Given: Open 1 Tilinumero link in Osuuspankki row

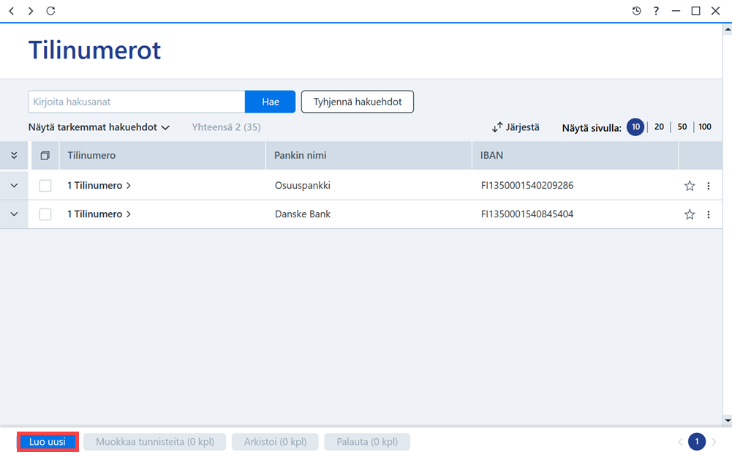Looking at the screenshot, I should point(99,186).
